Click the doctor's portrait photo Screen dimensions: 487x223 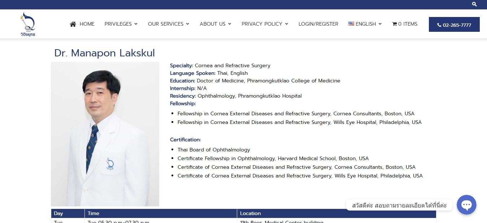[x=105, y=134]
